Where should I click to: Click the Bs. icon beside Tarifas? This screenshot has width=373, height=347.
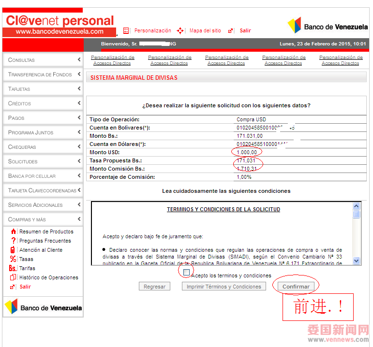[x=13, y=268]
